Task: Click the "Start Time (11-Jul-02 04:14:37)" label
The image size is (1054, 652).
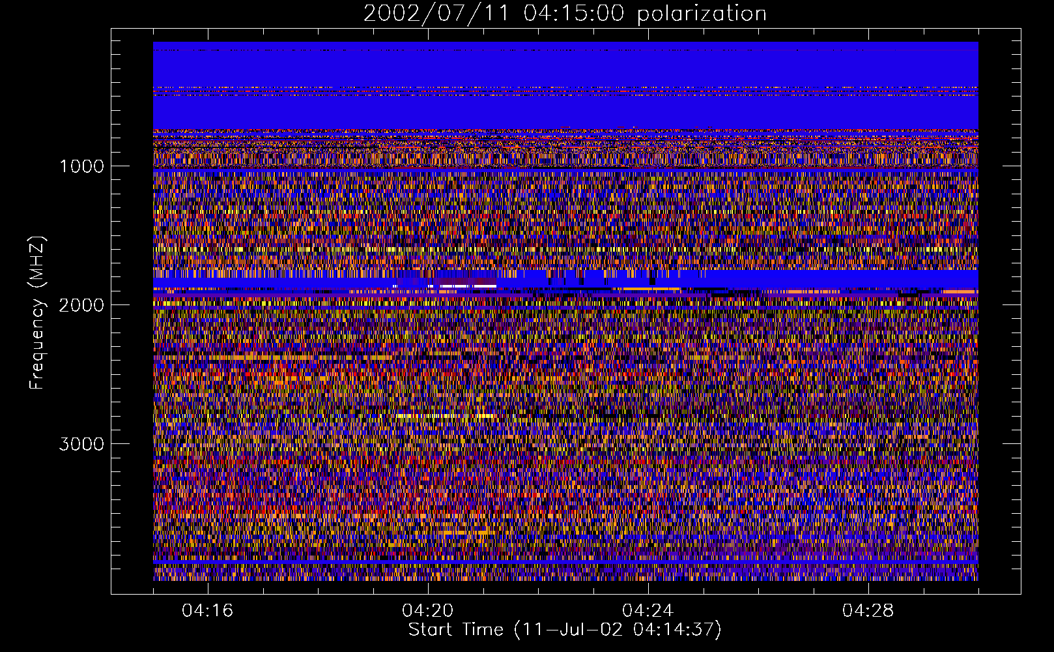Action: [x=565, y=630]
